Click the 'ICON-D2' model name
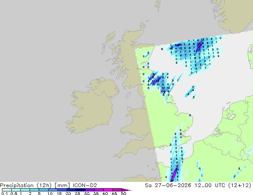Image resolution: width=253 pixels, height=195 pixels. click(85, 185)
